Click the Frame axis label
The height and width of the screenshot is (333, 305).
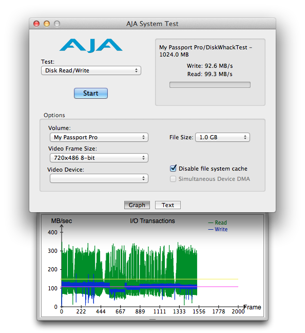pyautogui.click(x=252, y=307)
